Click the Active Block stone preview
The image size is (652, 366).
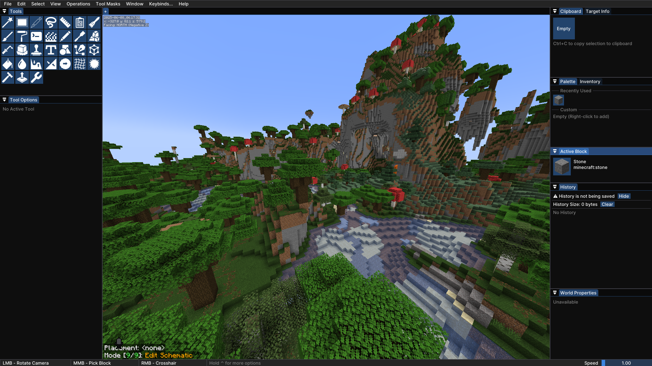[x=562, y=167]
